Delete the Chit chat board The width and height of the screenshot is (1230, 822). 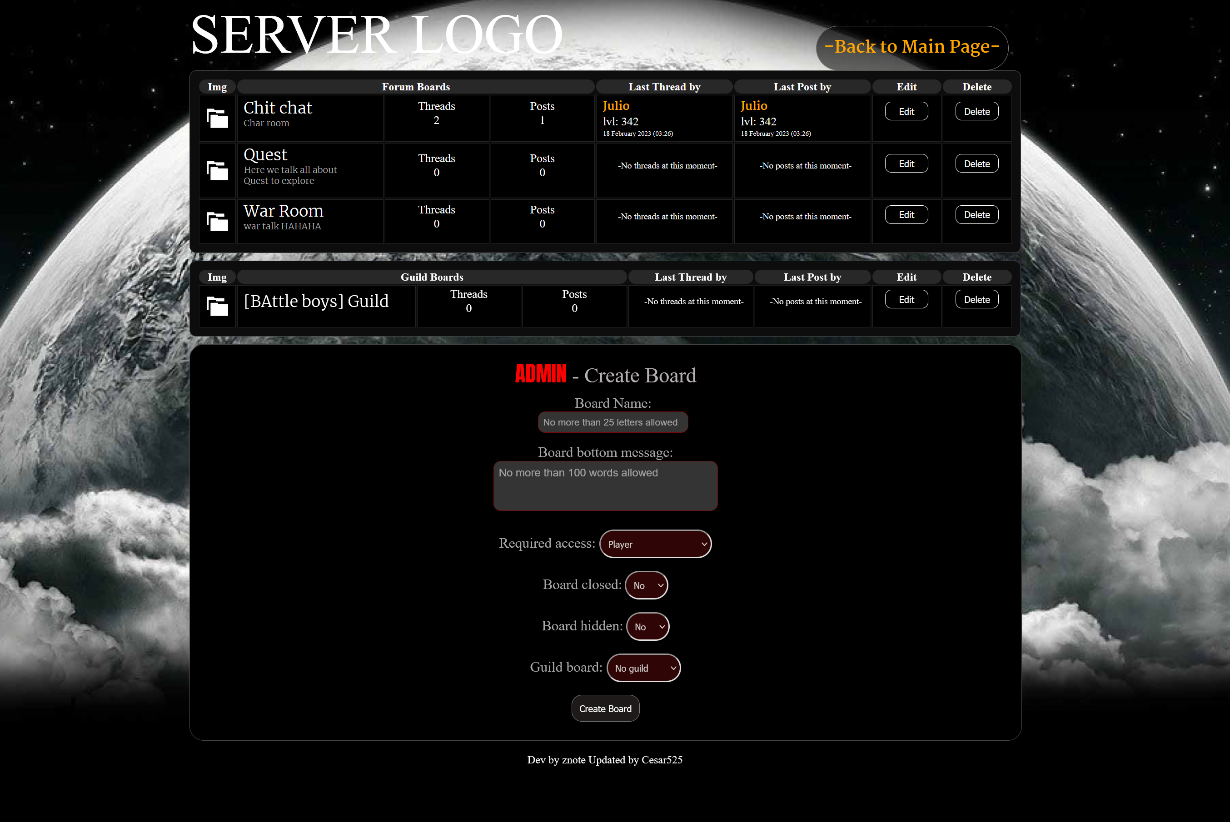click(x=976, y=111)
